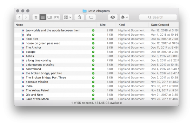The image size is (193, 126).
Task: Select 'The Broken Bridge, Part Three' file
Action: pos(96,78)
